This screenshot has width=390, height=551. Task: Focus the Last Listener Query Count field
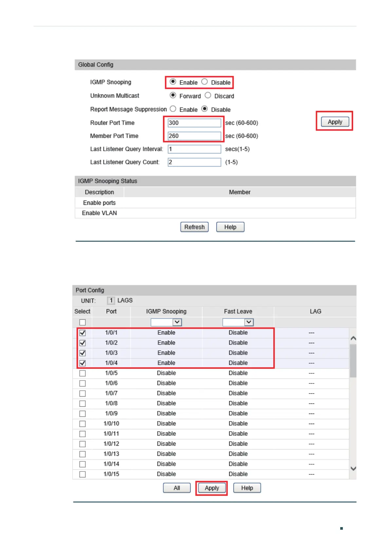pyautogui.click(x=195, y=162)
